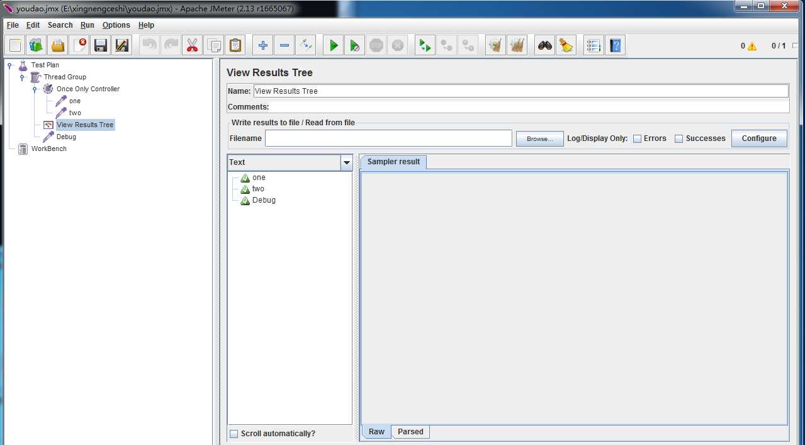Open the Help menu
This screenshot has width=805, height=445.
point(146,25)
